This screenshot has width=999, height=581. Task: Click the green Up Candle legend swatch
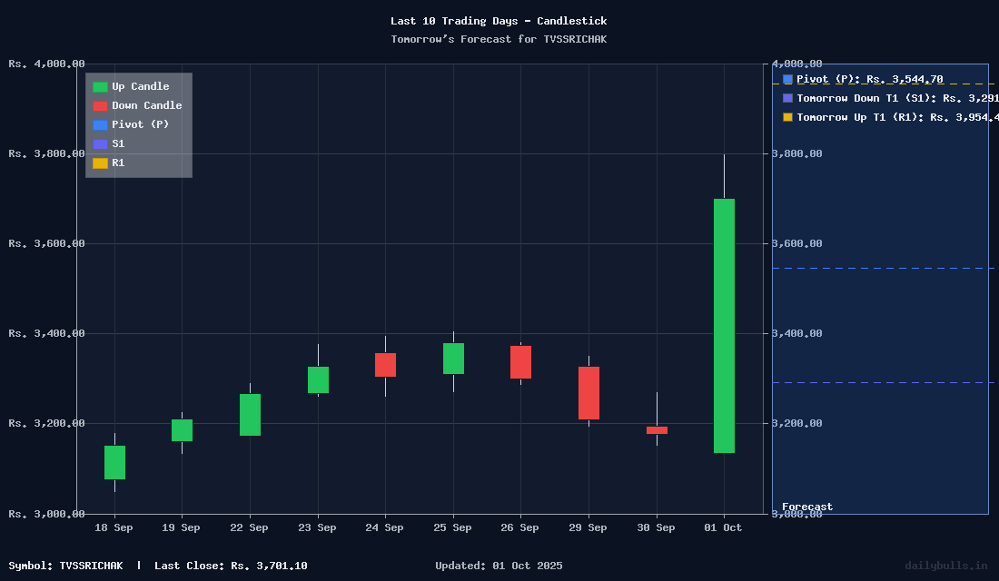pos(100,87)
